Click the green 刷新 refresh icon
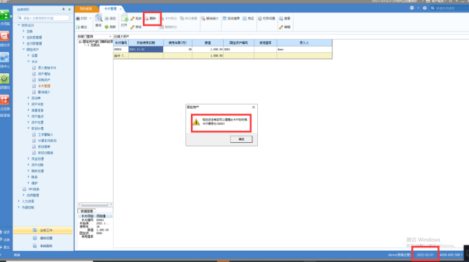 pos(107,27)
